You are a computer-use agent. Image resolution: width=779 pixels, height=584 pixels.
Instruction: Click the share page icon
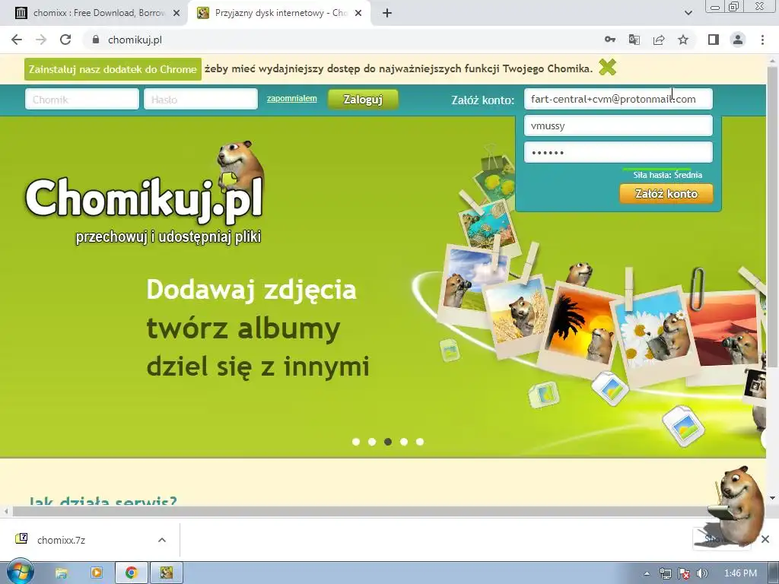click(x=659, y=40)
